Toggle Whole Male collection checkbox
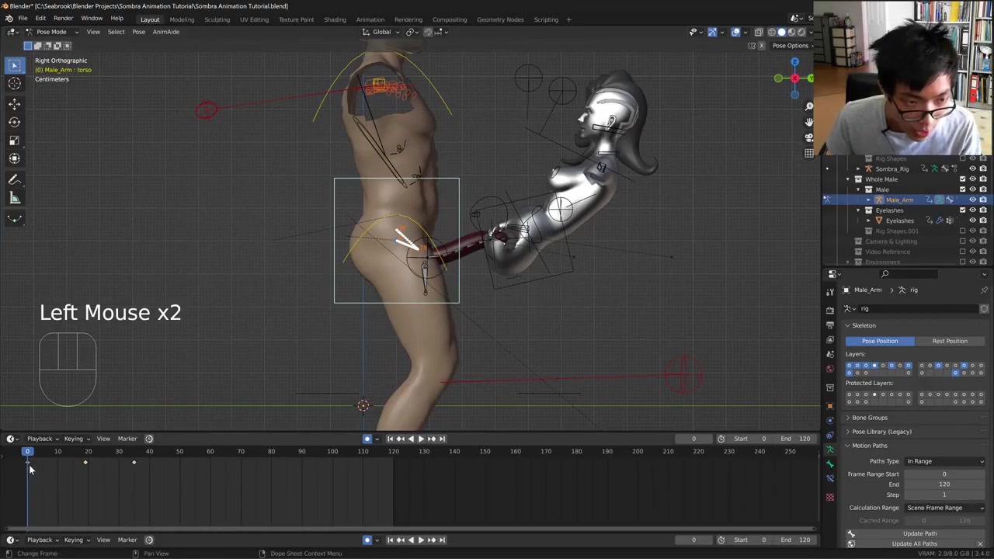This screenshot has width=994, height=559. (x=962, y=179)
